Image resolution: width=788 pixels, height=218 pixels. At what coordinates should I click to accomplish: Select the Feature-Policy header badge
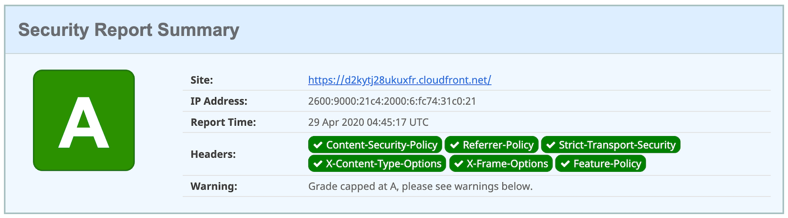point(600,163)
